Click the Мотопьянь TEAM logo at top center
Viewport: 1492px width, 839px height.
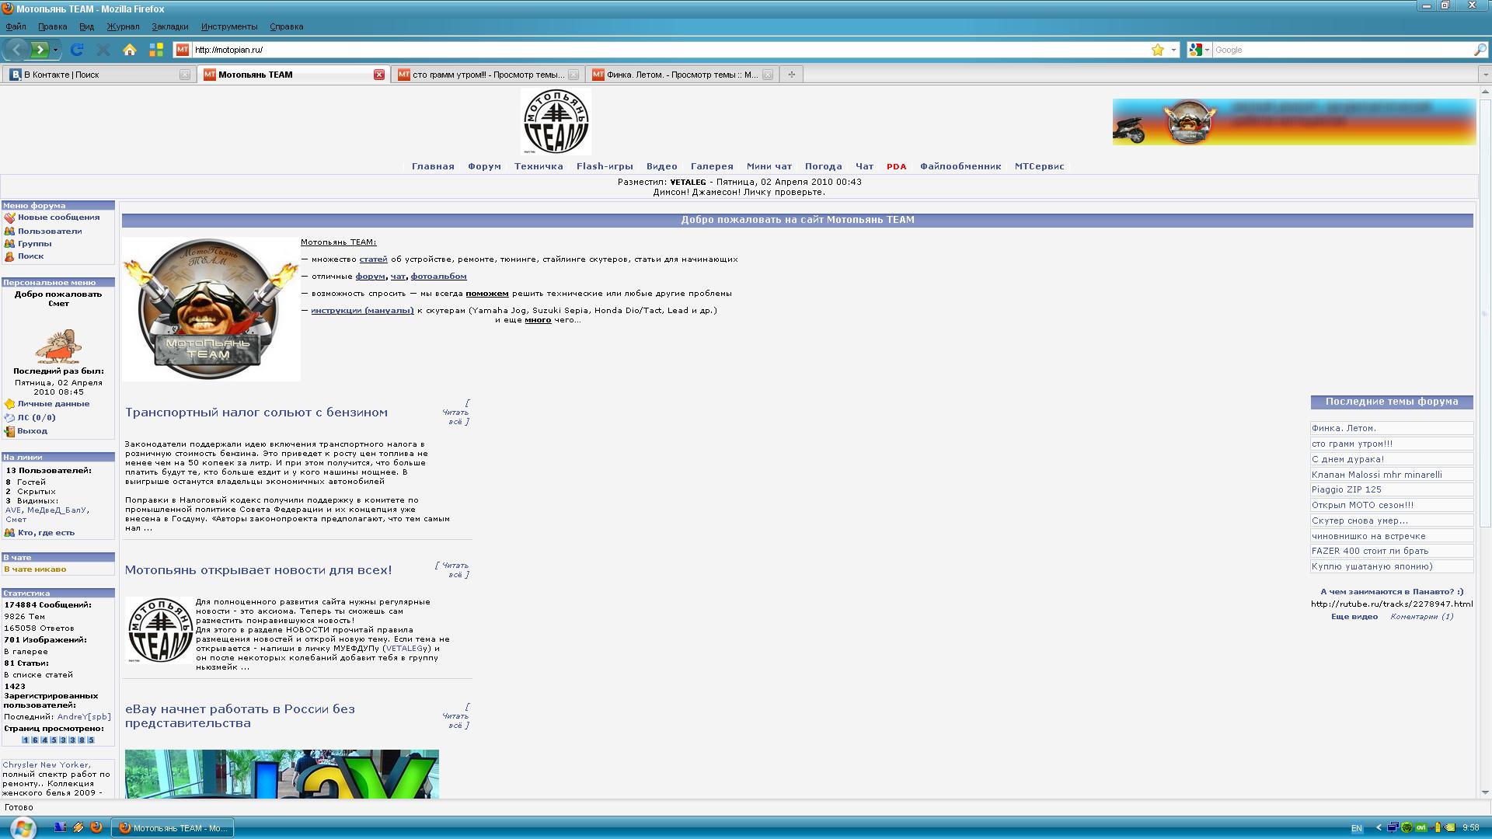556,121
